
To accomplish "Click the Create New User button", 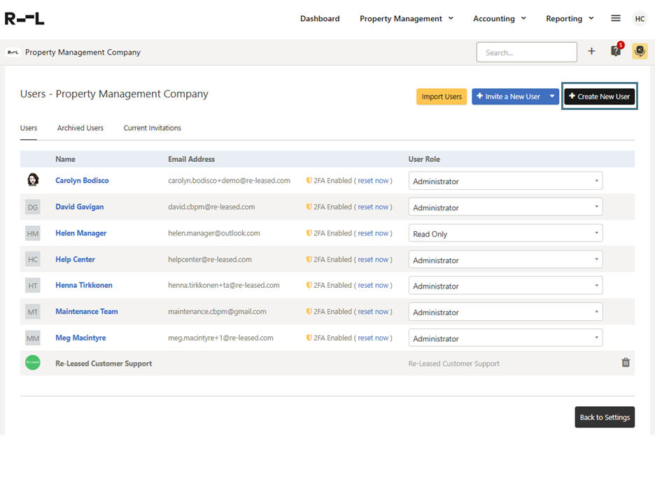I will tap(600, 97).
